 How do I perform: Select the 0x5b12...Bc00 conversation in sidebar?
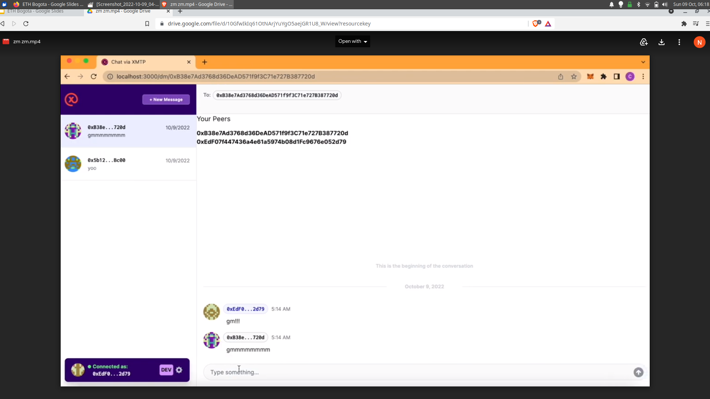pyautogui.click(x=127, y=164)
